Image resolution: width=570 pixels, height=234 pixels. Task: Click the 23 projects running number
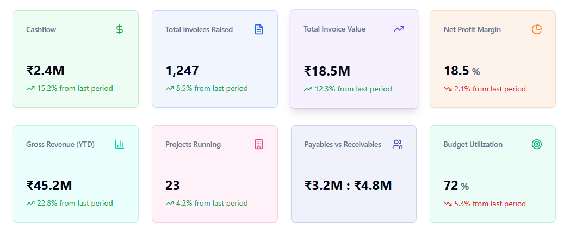(x=172, y=186)
